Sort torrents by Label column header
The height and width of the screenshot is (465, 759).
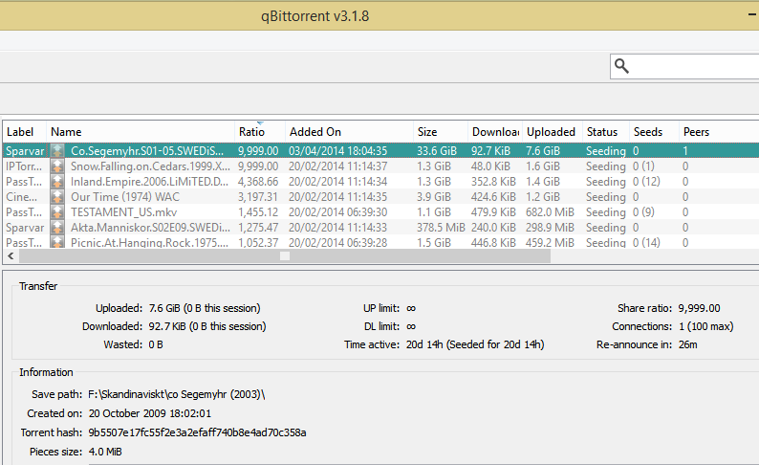click(25, 132)
